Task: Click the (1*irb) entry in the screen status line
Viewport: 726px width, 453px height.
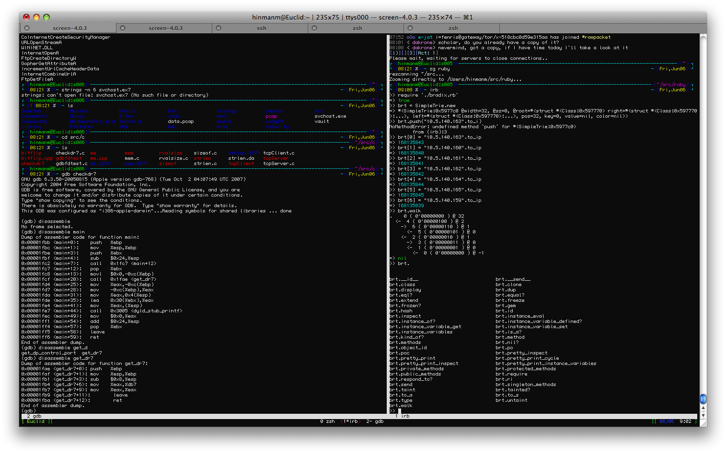Action: click(x=350, y=421)
